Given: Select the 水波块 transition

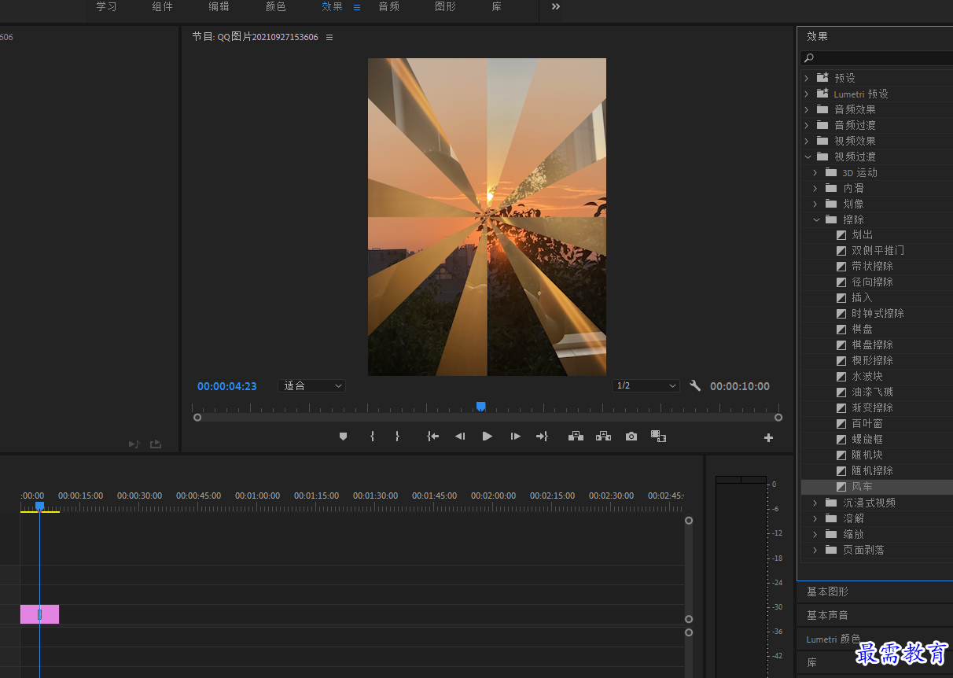Looking at the screenshot, I should coord(867,377).
